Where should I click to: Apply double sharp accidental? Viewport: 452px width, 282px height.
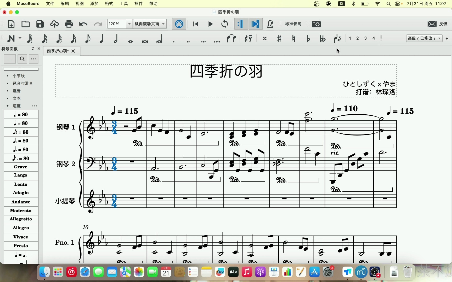coord(265,38)
